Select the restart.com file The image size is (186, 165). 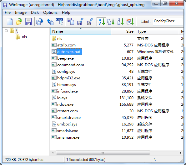(x=68, y=111)
